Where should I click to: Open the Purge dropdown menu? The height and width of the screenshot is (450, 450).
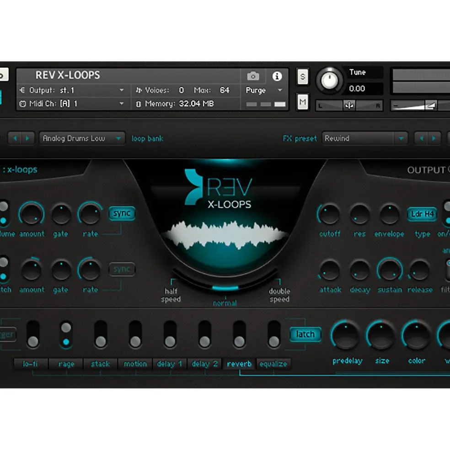tap(264, 90)
